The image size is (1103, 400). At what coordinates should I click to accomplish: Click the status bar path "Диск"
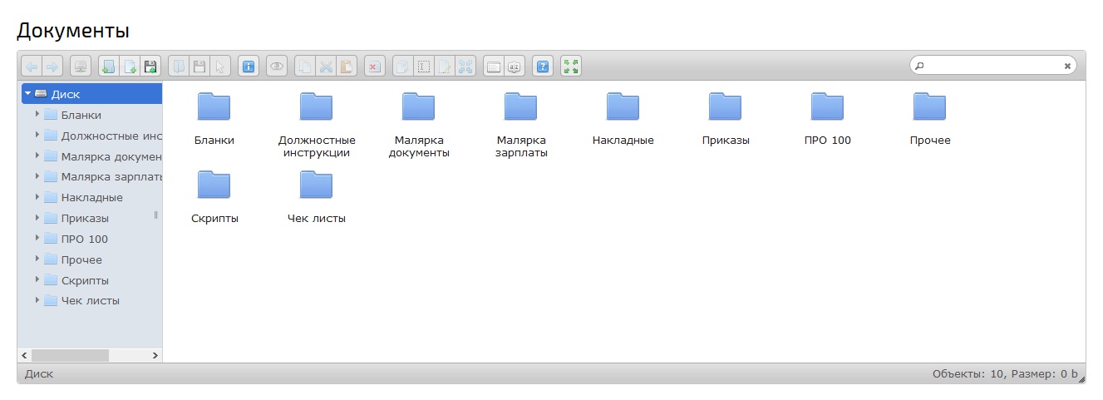(x=39, y=374)
